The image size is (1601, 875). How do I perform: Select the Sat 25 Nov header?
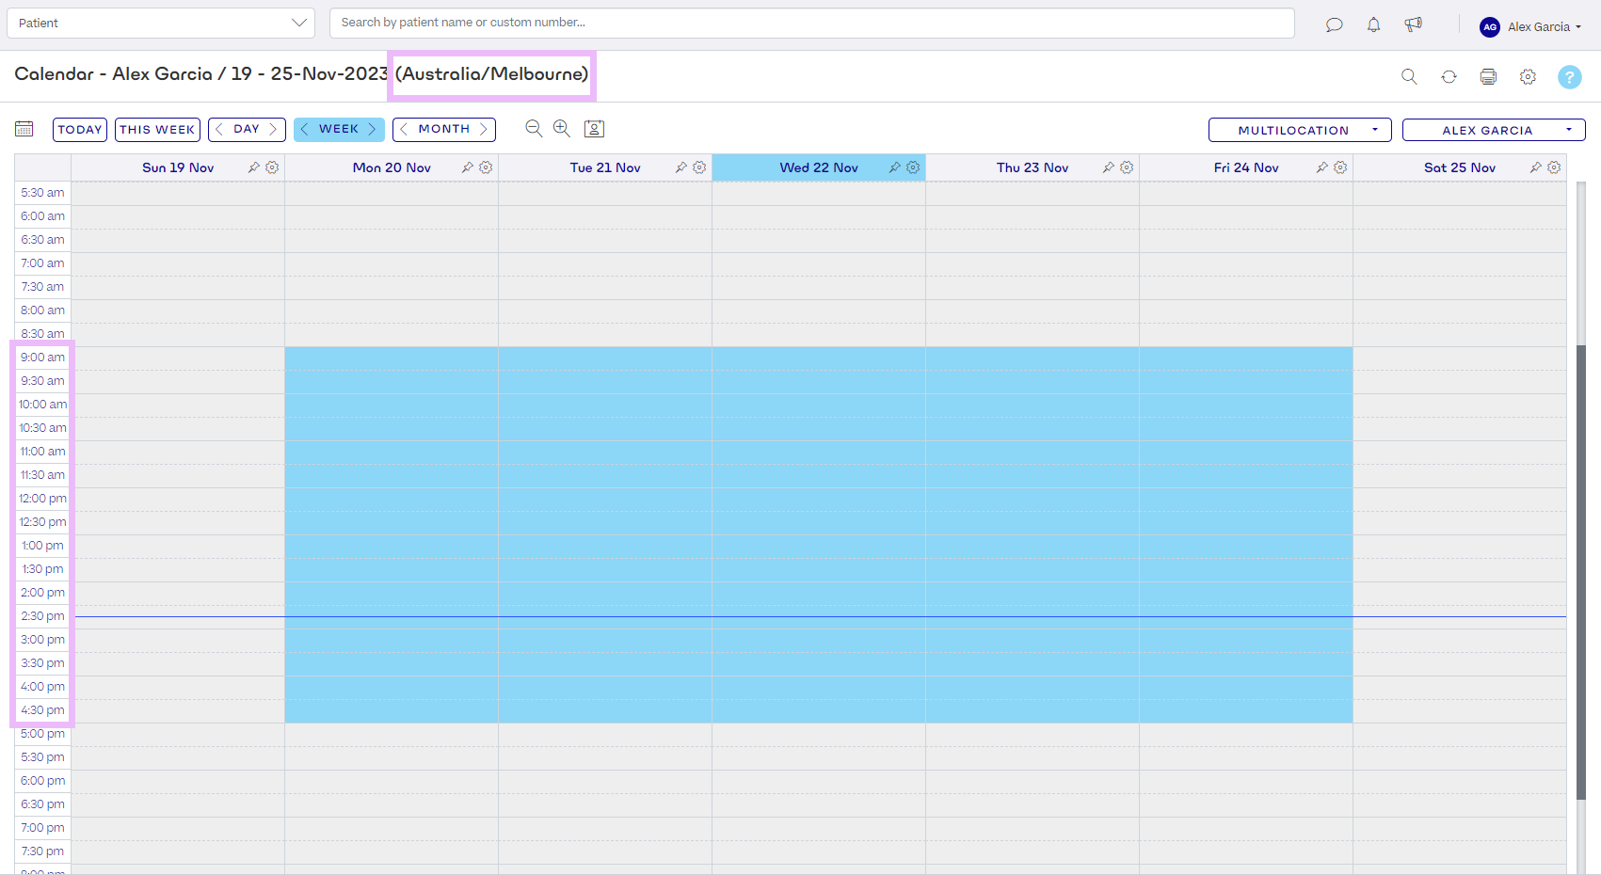tap(1460, 167)
